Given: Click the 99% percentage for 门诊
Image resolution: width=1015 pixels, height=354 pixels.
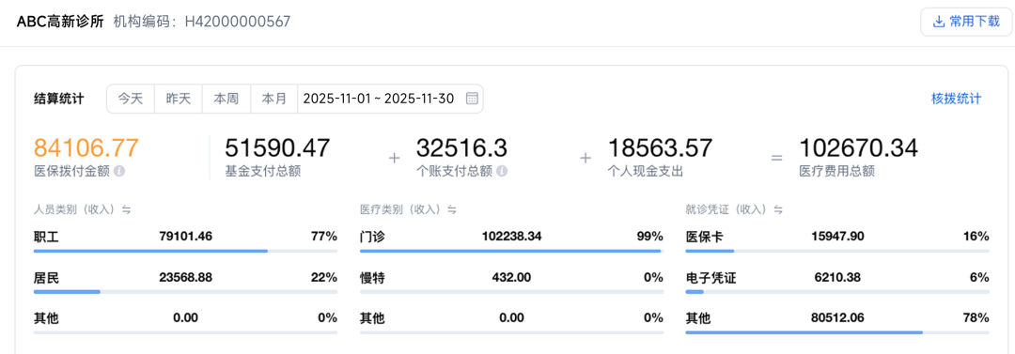Looking at the screenshot, I should point(650,237).
